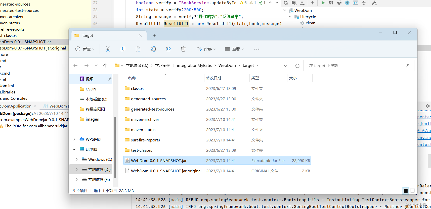
Task: Add Maven project with plus icon
Action: [x=312, y=3]
